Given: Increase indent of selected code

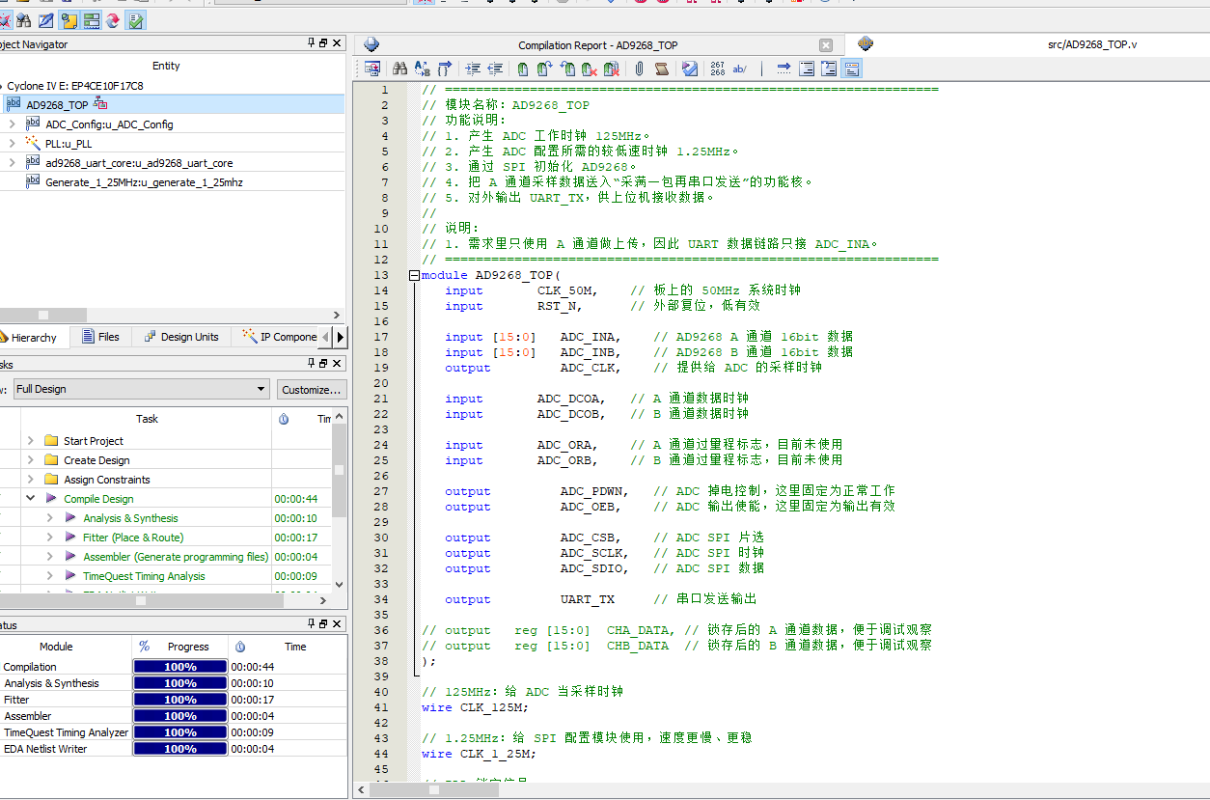Looking at the screenshot, I should point(473,69).
